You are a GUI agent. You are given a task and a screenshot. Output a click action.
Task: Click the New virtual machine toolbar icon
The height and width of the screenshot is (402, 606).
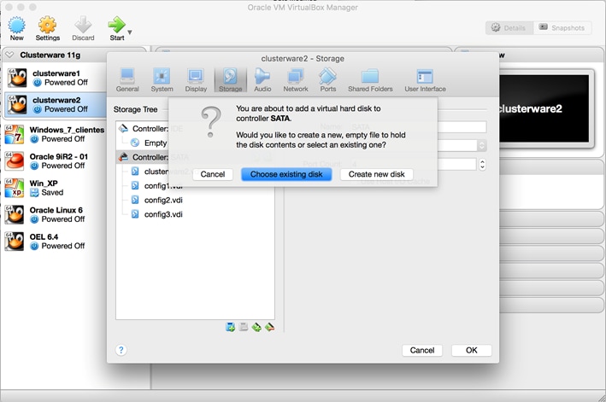tap(16, 28)
